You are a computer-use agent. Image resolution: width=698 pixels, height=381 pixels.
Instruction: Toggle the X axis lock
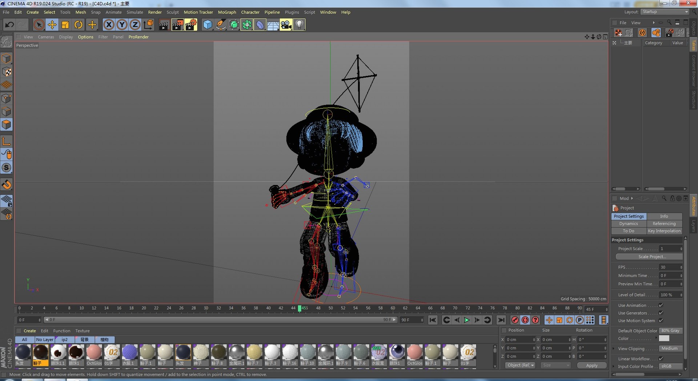click(x=109, y=25)
